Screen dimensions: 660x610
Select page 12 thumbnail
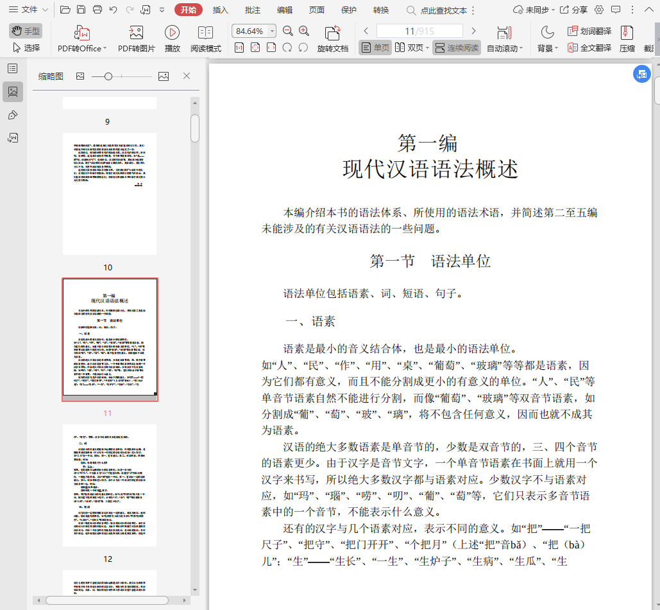pyautogui.click(x=110, y=485)
